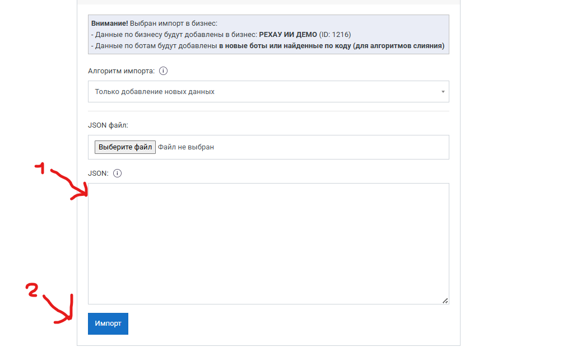
Task: Click the "Алгоритм импорта:" label
Action: [x=121, y=71]
